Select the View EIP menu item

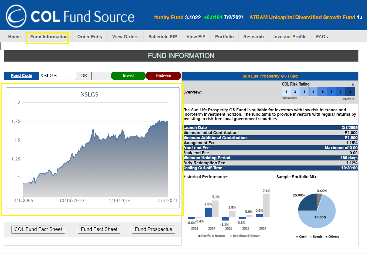point(196,37)
